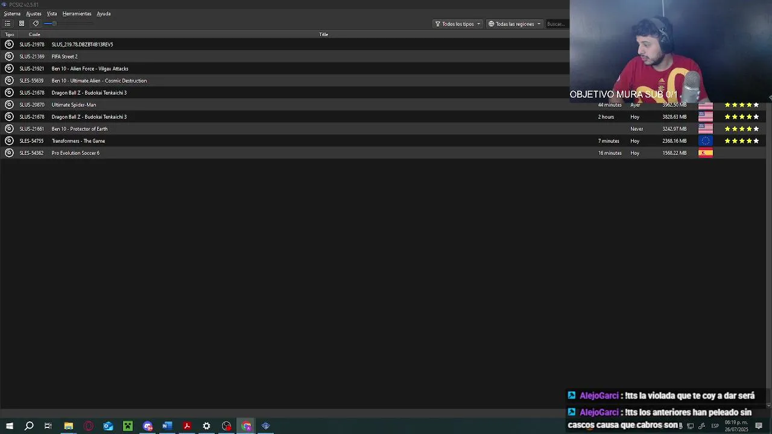Open Minecraft from the taskbar
The height and width of the screenshot is (434, 772).
tap(128, 426)
